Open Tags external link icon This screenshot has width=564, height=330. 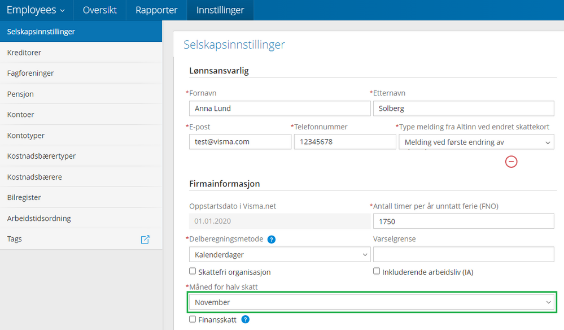point(145,239)
